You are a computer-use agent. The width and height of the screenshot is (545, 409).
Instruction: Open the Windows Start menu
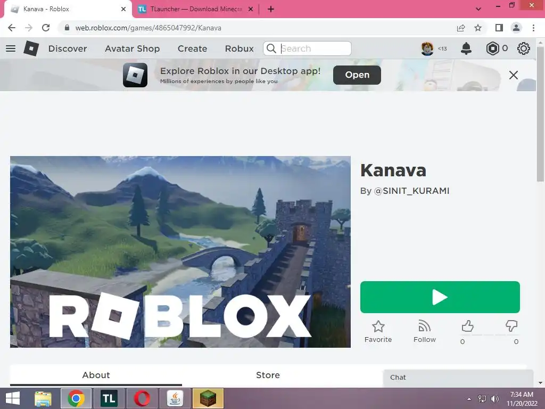[13, 398]
